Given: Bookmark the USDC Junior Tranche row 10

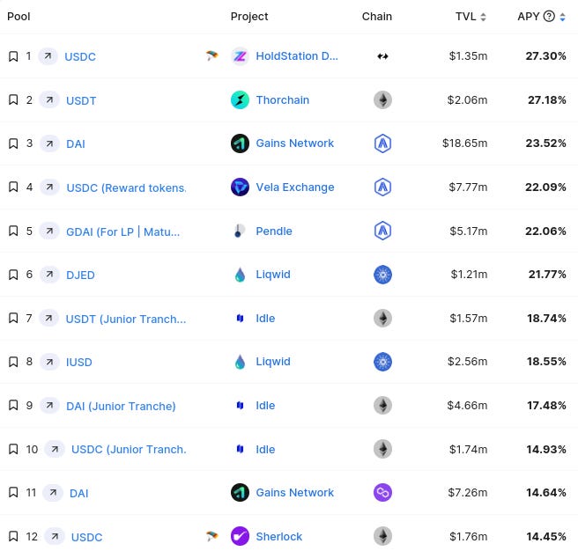Looking at the screenshot, I should click(x=13, y=449).
